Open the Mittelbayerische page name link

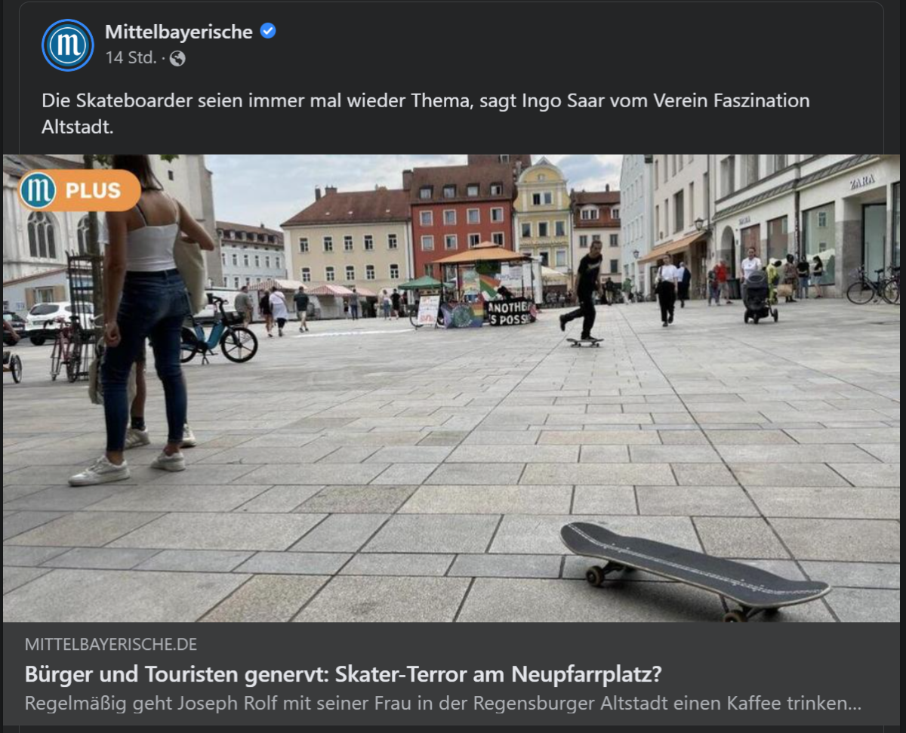coord(179,32)
